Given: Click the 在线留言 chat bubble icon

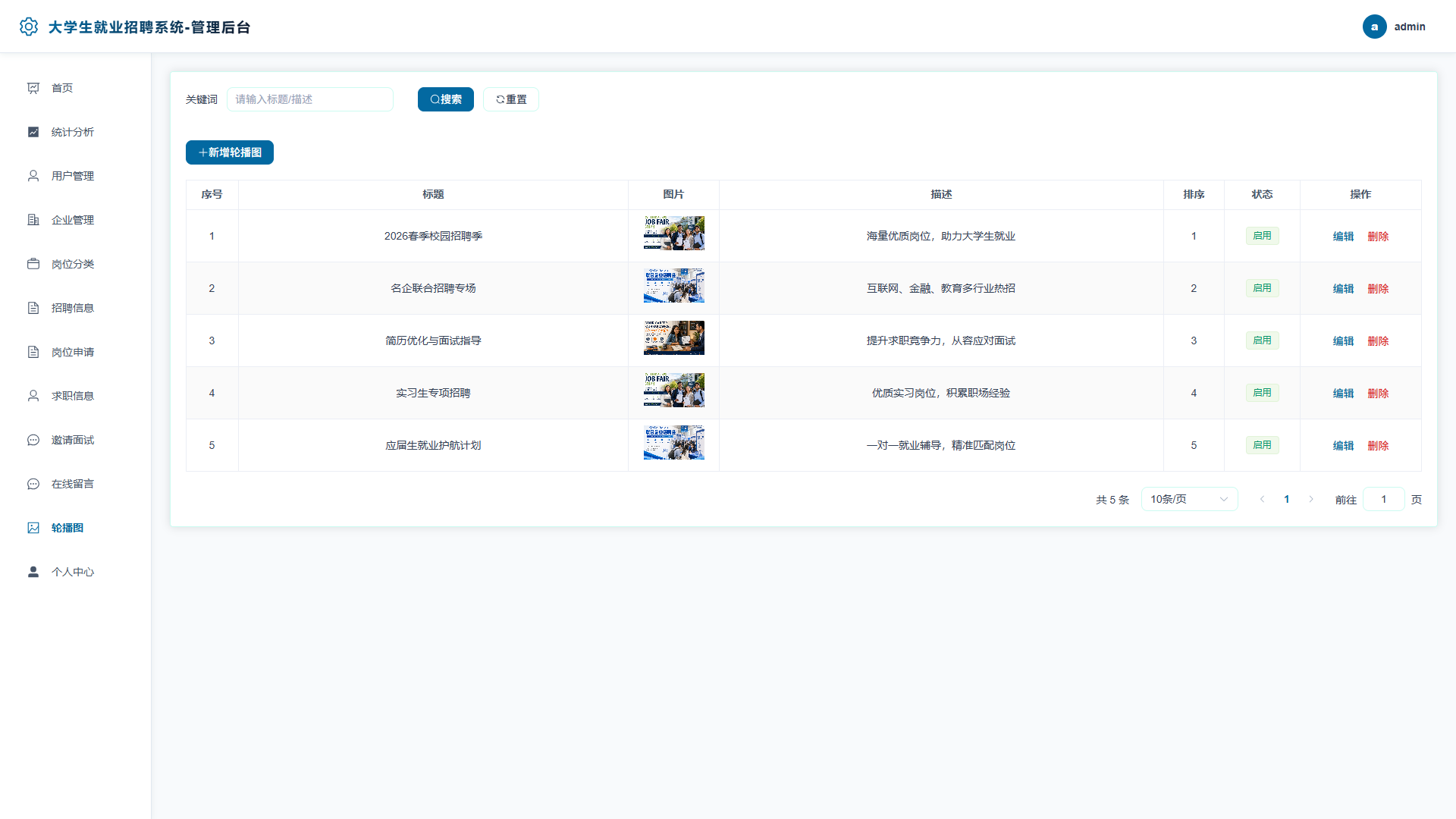Looking at the screenshot, I should 33,484.
